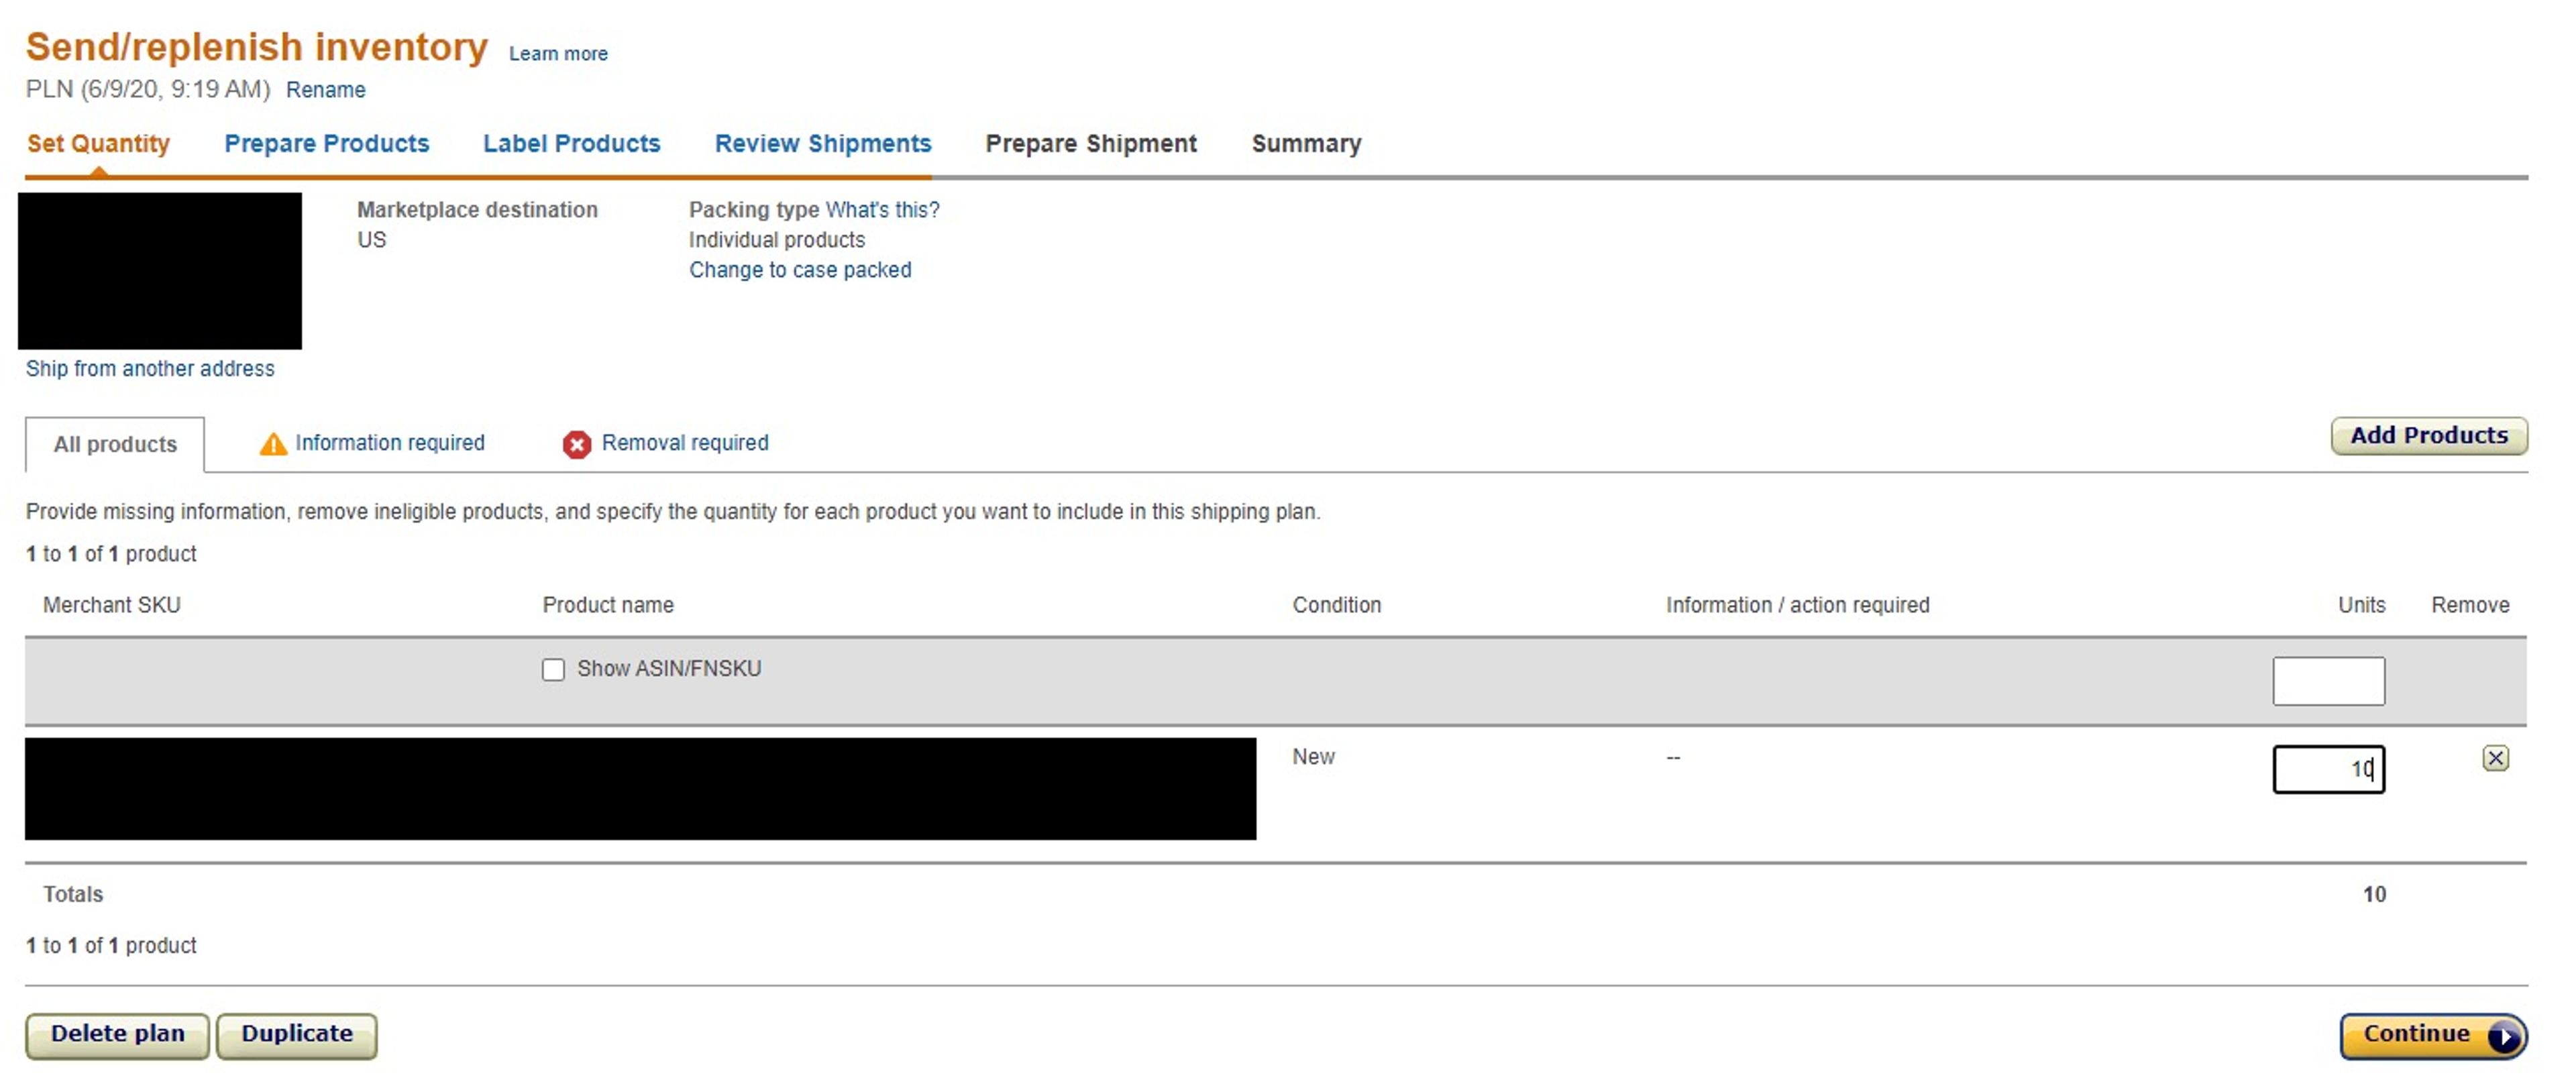
Task: Open the Learn more link
Action: tap(558, 54)
